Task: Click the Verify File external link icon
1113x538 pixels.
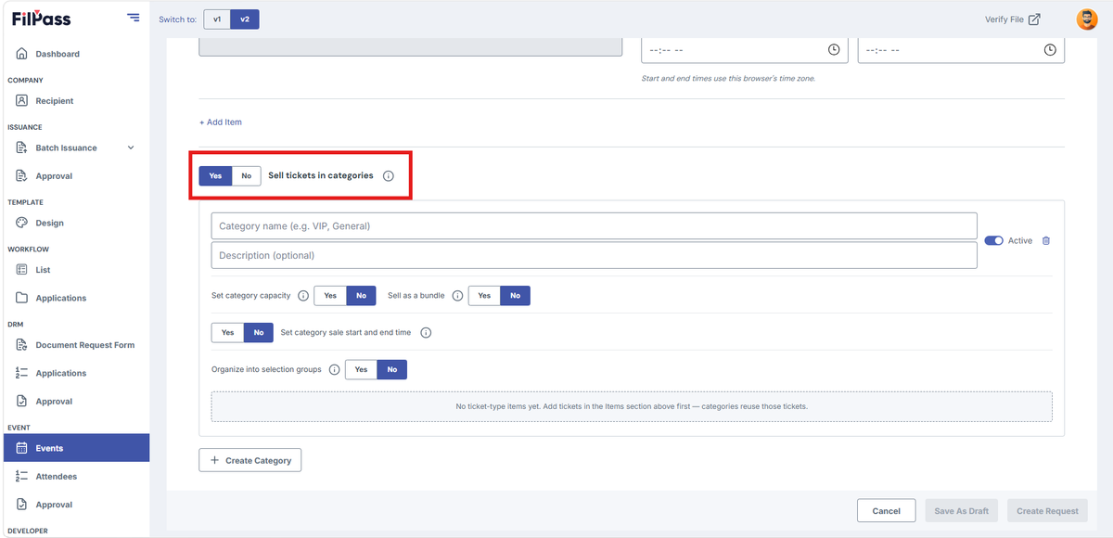Action: pyautogui.click(x=1034, y=19)
